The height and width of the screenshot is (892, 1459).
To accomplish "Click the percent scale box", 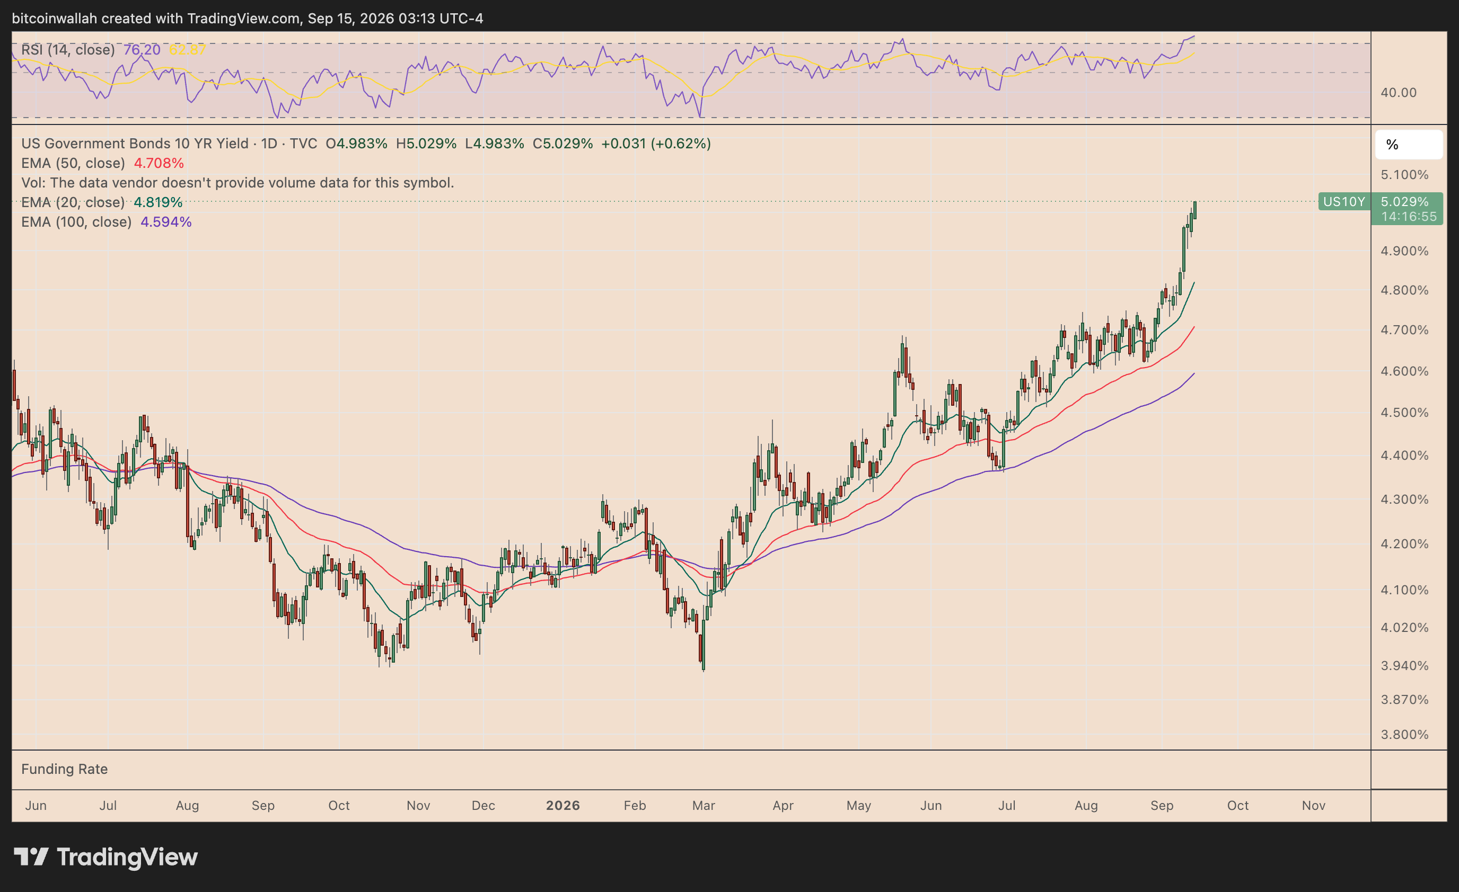I will coord(1409,144).
